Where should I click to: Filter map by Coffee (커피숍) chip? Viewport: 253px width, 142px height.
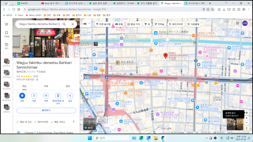coord(160,24)
